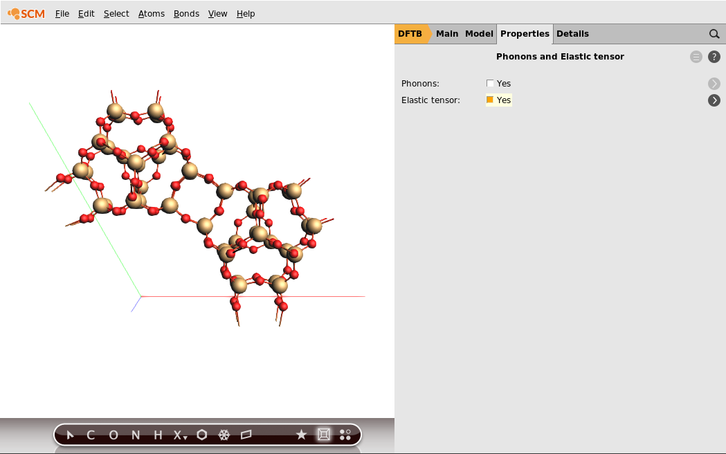Toggle the star favorites marker in toolbar

coord(301,435)
